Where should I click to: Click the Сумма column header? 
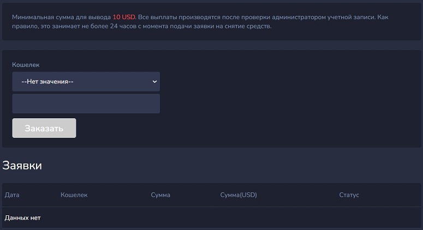[160, 195]
